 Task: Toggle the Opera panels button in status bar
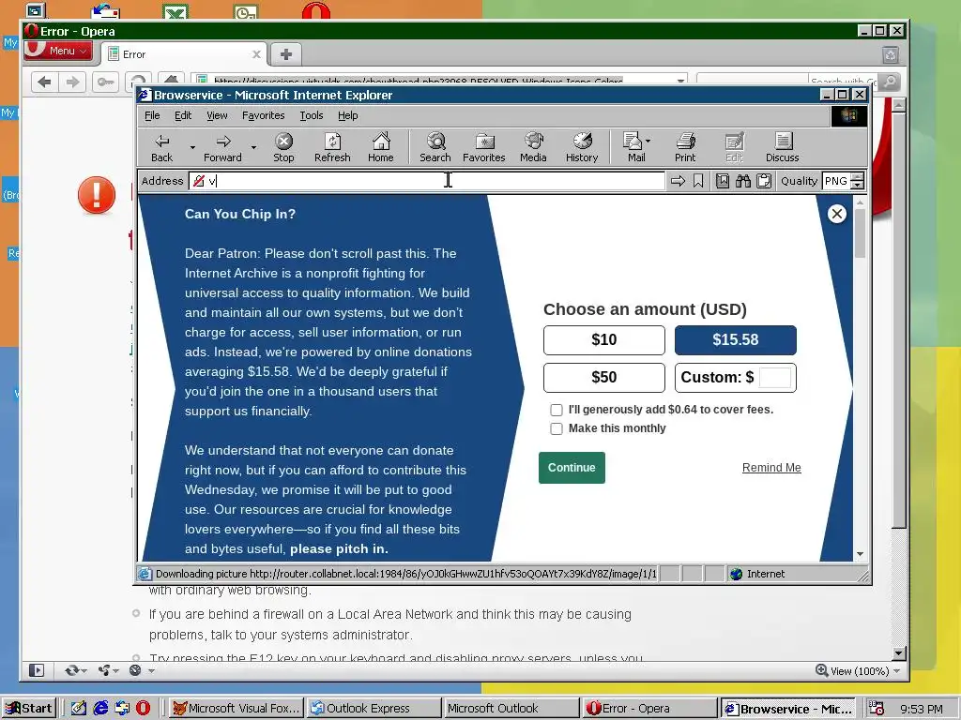(37, 670)
